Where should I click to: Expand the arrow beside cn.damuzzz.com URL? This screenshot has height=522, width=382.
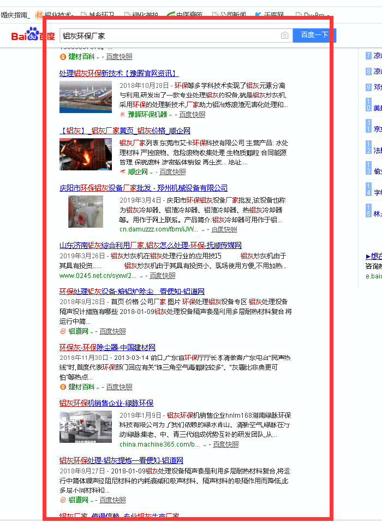[203, 230]
